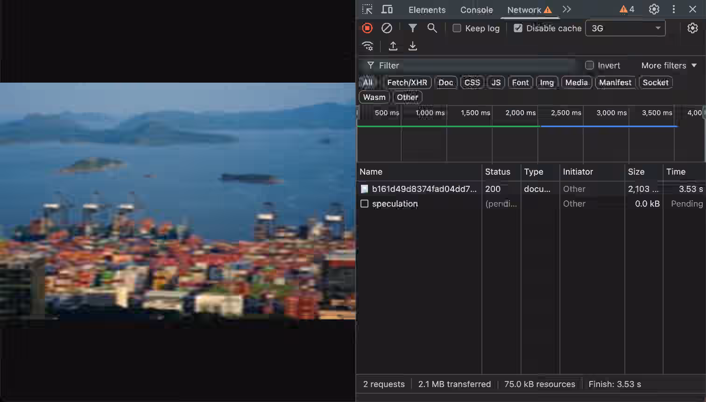
Task: Filter by Wasm requests
Action: click(374, 97)
